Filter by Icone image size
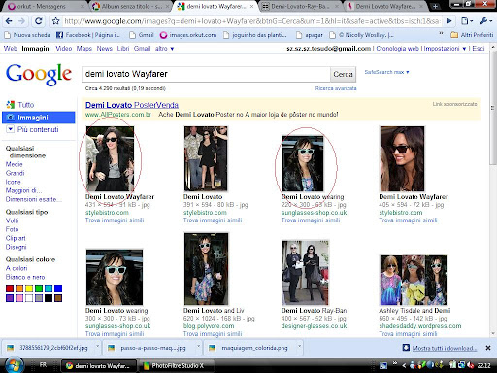 [x=13, y=182]
